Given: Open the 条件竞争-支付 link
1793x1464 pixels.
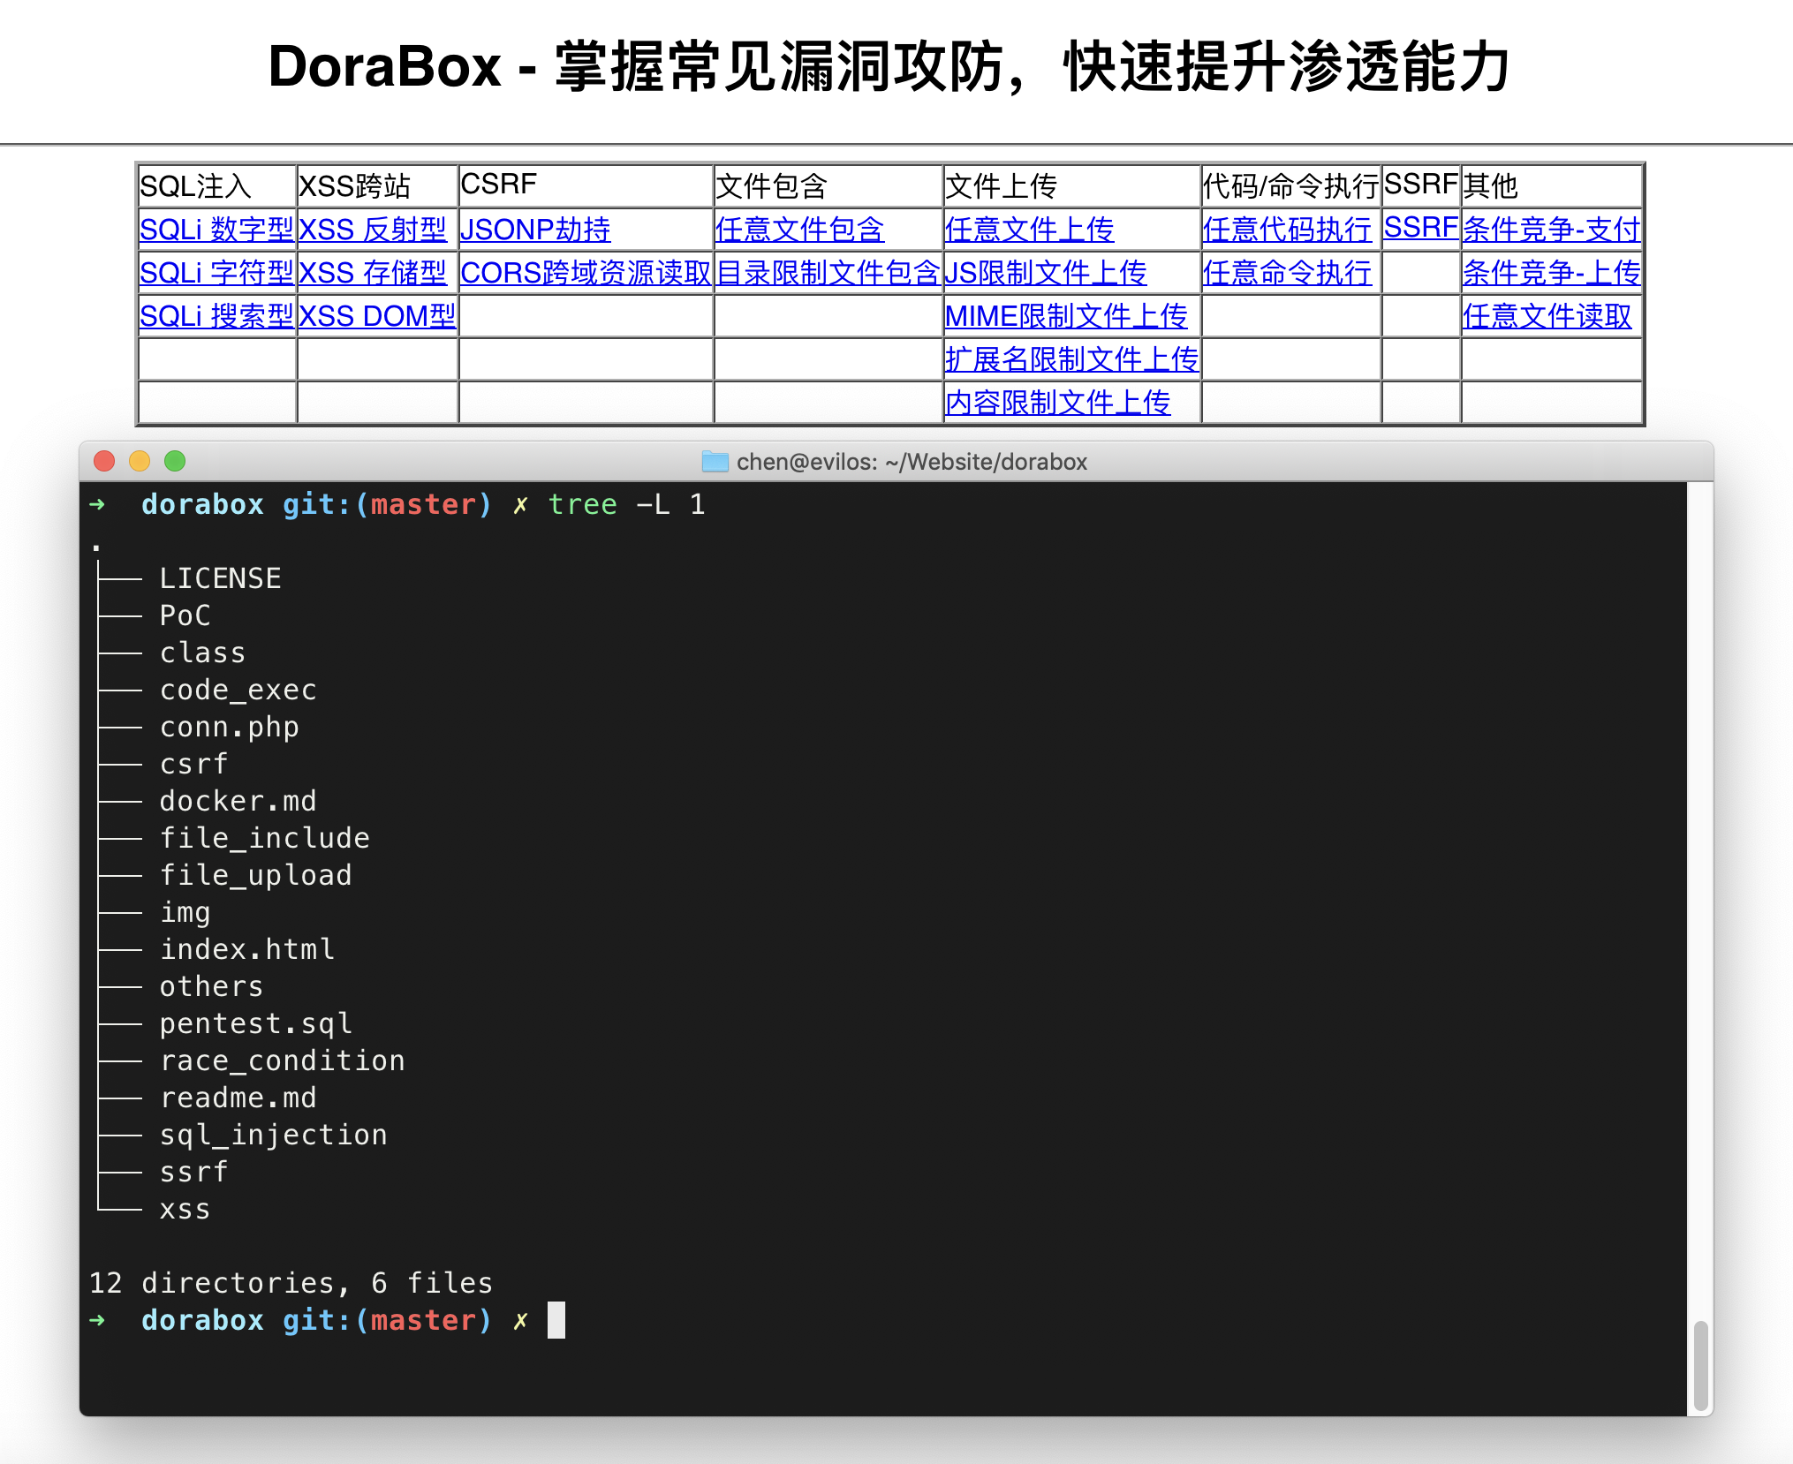Looking at the screenshot, I should click(x=1551, y=230).
